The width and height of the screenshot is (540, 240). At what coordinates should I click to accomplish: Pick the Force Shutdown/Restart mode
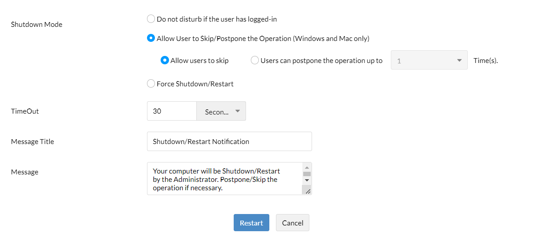point(151,84)
